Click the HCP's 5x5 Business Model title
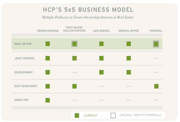The width and height of the screenshot is (180, 122). coord(88,10)
